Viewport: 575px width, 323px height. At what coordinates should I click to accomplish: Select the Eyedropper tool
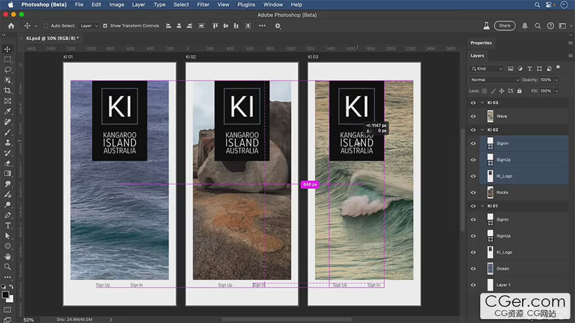coord(7,112)
